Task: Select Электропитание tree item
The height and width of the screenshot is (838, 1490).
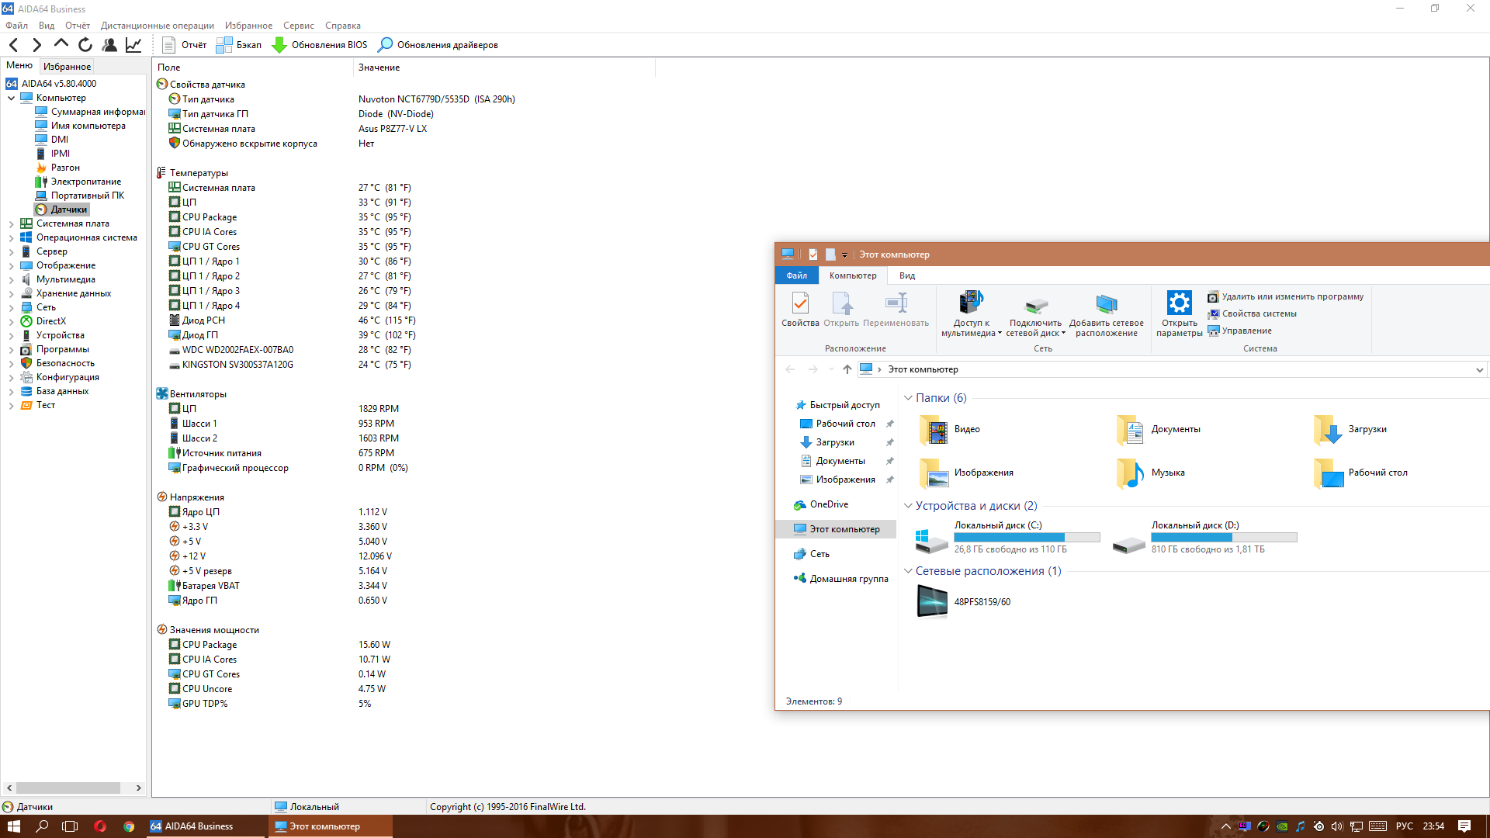Action: [x=78, y=182]
